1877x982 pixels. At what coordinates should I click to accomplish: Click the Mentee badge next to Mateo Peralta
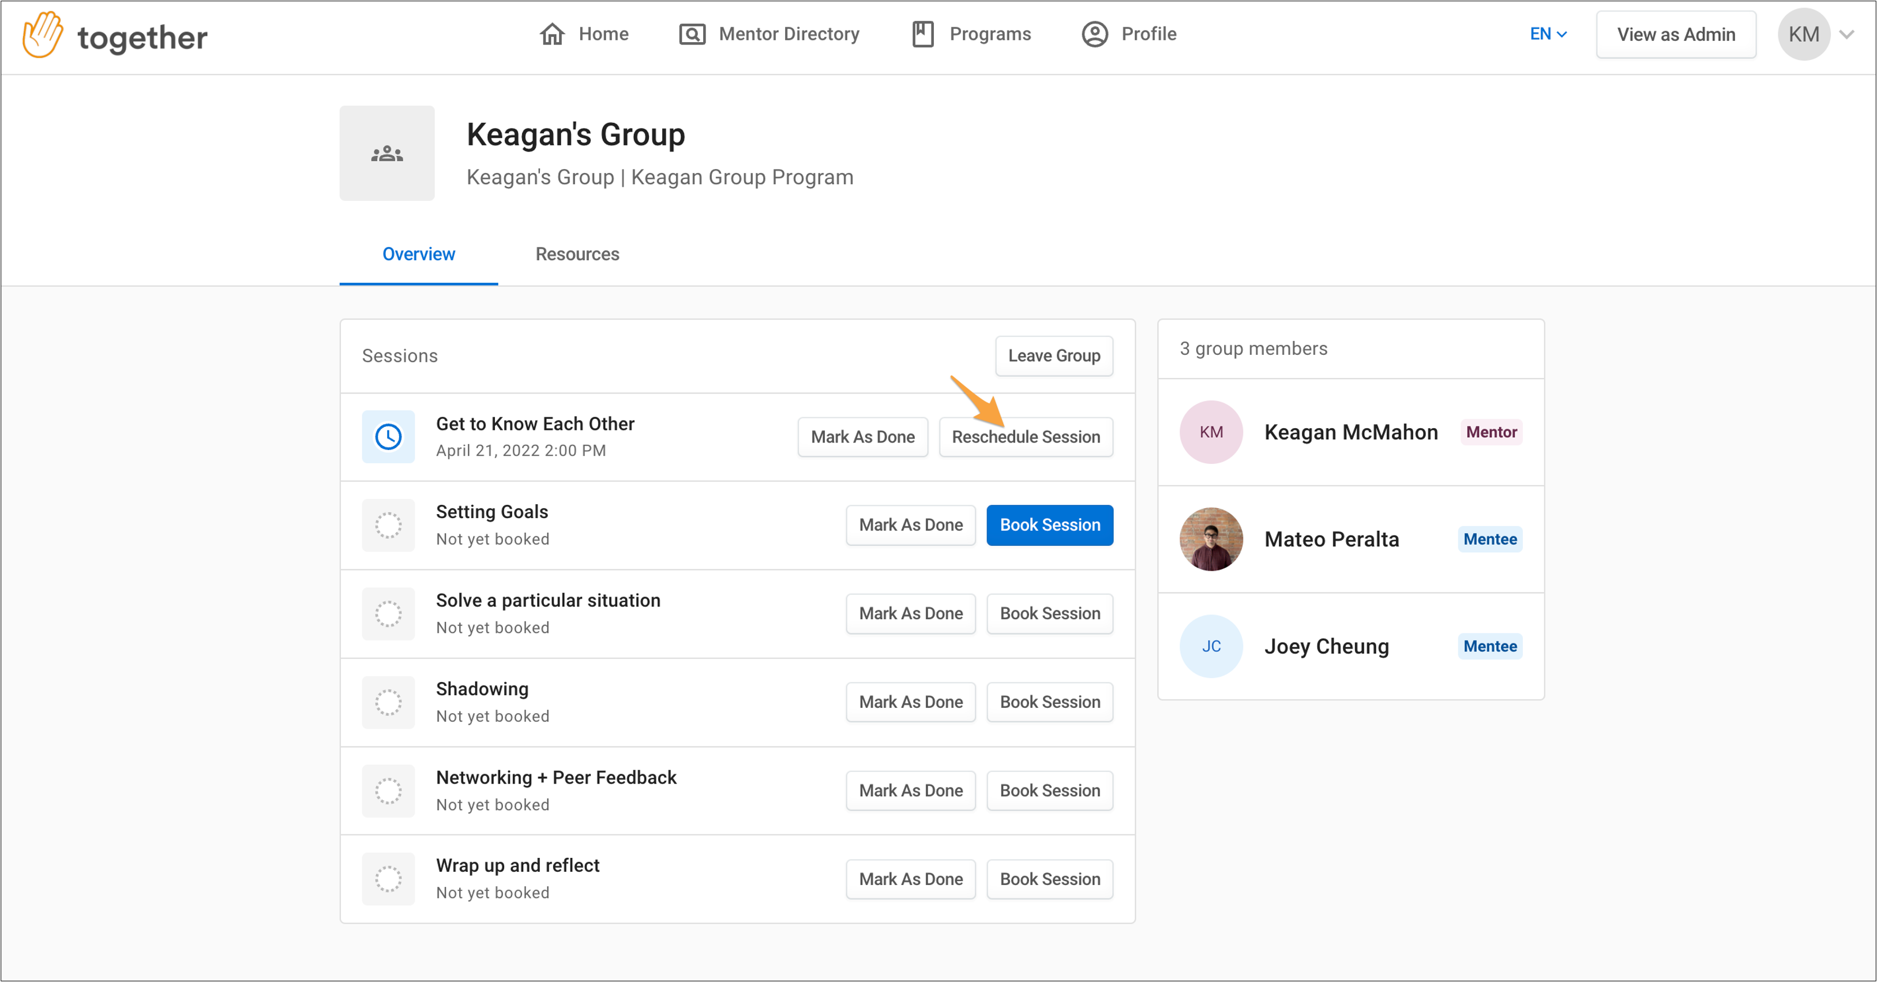coord(1490,539)
